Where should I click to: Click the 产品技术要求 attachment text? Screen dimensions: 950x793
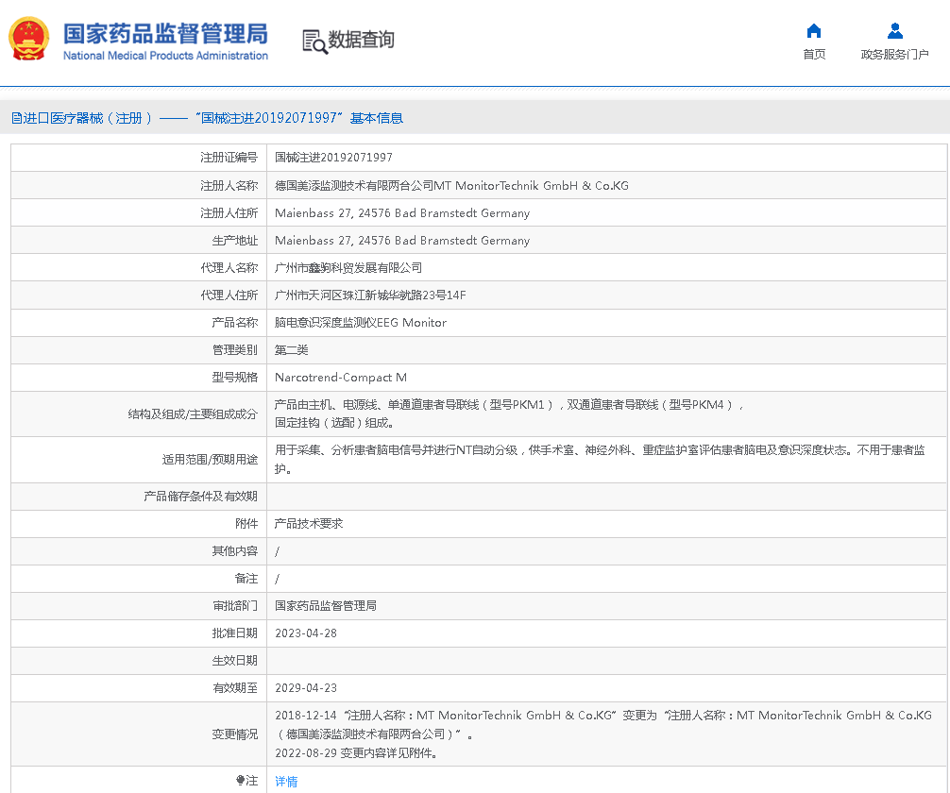pyautogui.click(x=309, y=523)
